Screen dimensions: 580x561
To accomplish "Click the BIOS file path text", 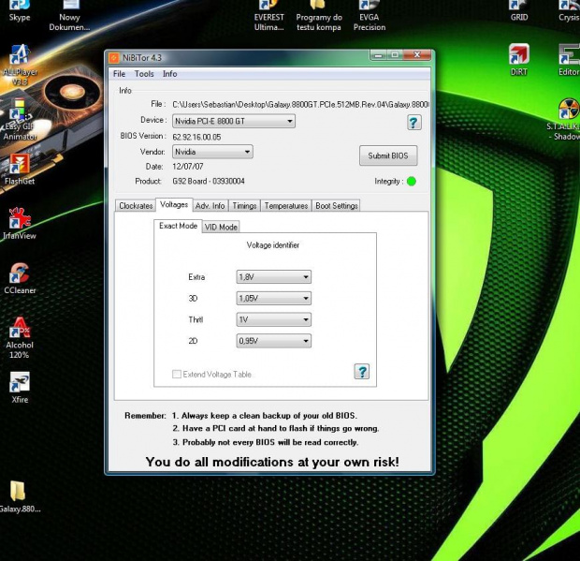I will 300,105.
